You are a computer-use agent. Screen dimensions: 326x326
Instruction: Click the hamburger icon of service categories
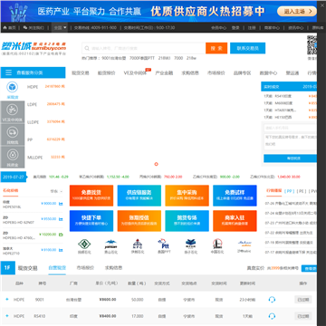(9, 72)
